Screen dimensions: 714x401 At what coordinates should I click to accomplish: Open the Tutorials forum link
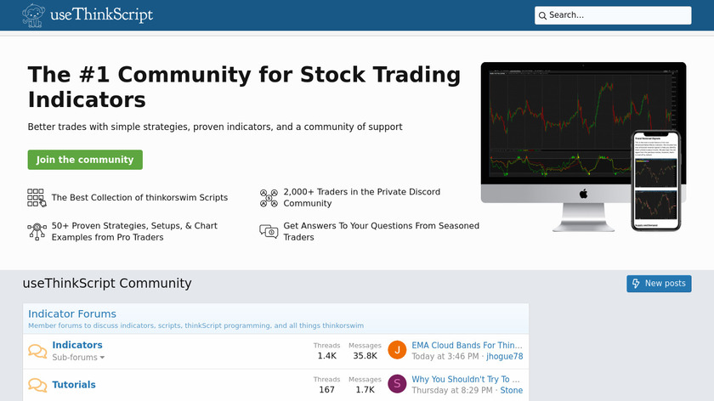tap(74, 385)
